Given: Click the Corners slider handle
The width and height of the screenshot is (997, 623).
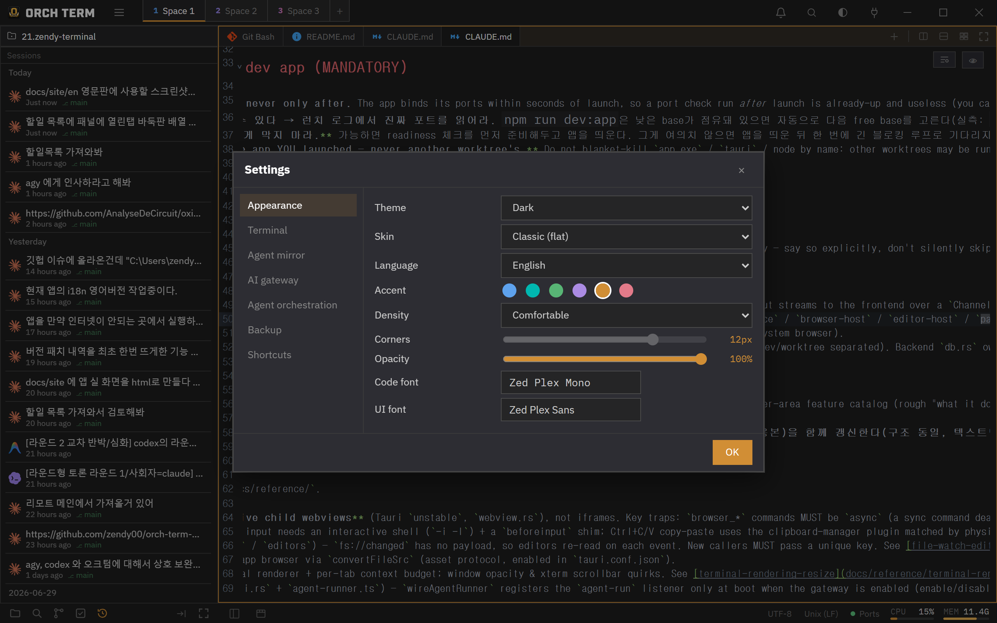Looking at the screenshot, I should [653, 340].
